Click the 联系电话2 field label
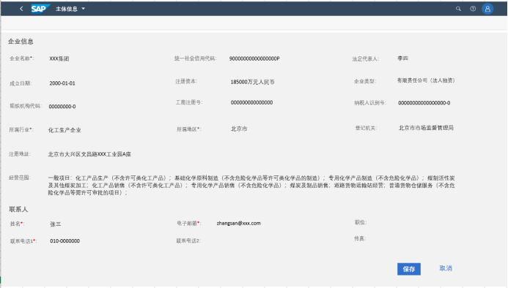Screen dimensions: 508x288 click(188, 240)
